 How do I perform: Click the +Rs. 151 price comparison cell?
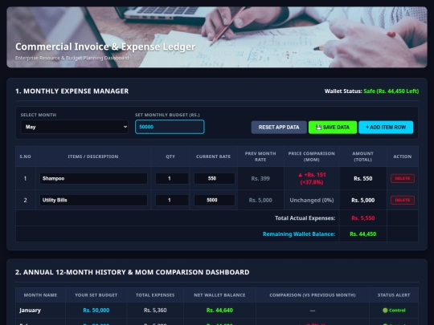pyautogui.click(x=312, y=178)
